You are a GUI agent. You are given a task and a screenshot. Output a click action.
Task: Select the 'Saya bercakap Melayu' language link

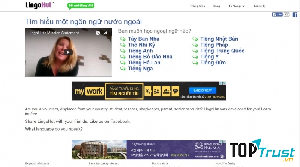104,164
